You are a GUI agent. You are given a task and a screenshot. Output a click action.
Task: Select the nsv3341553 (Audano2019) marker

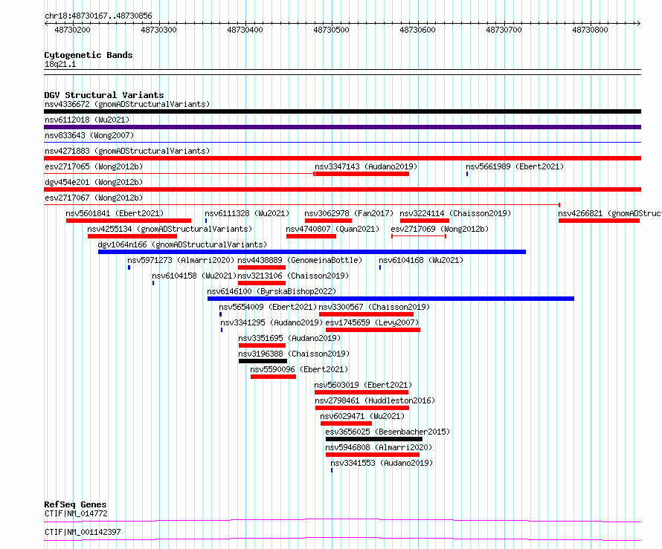click(332, 470)
